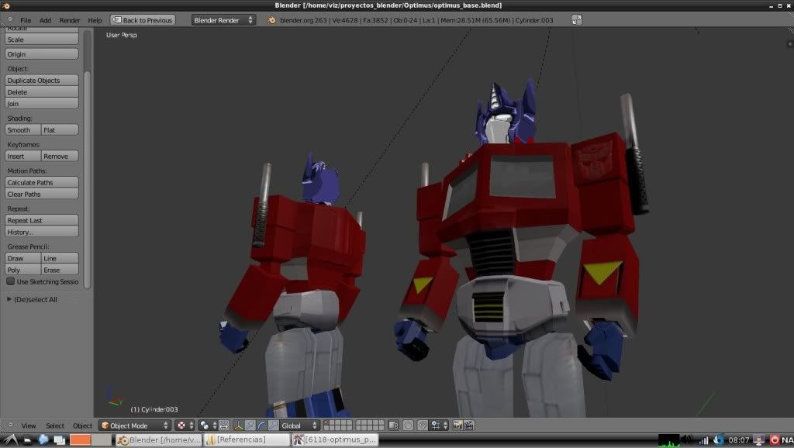Toggle the second layer button group
This screenshot has height=448, width=794.
click(x=370, y=426)
